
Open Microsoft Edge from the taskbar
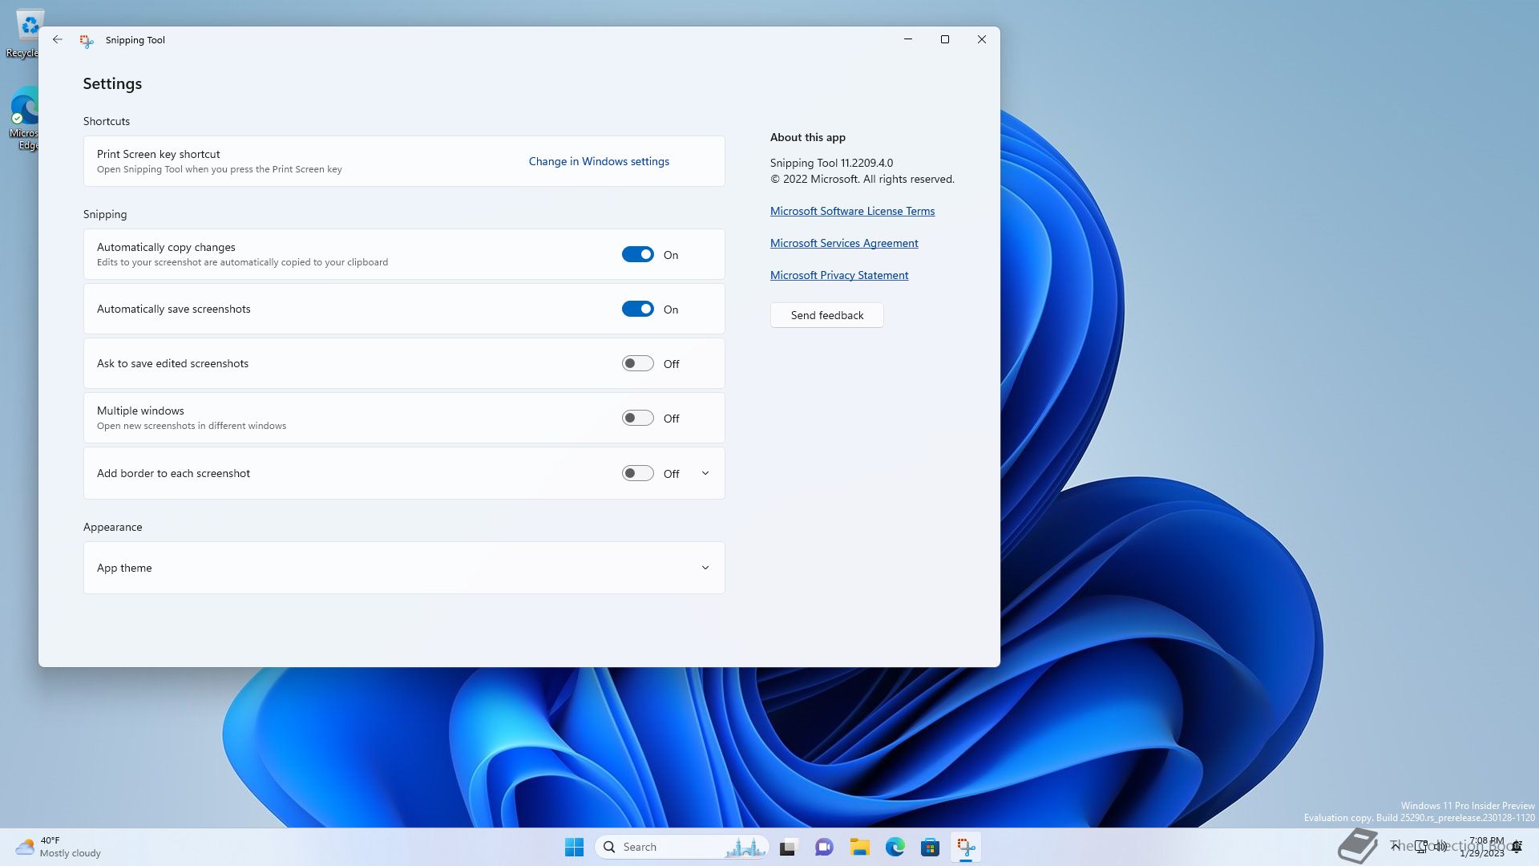pos(895,847)
